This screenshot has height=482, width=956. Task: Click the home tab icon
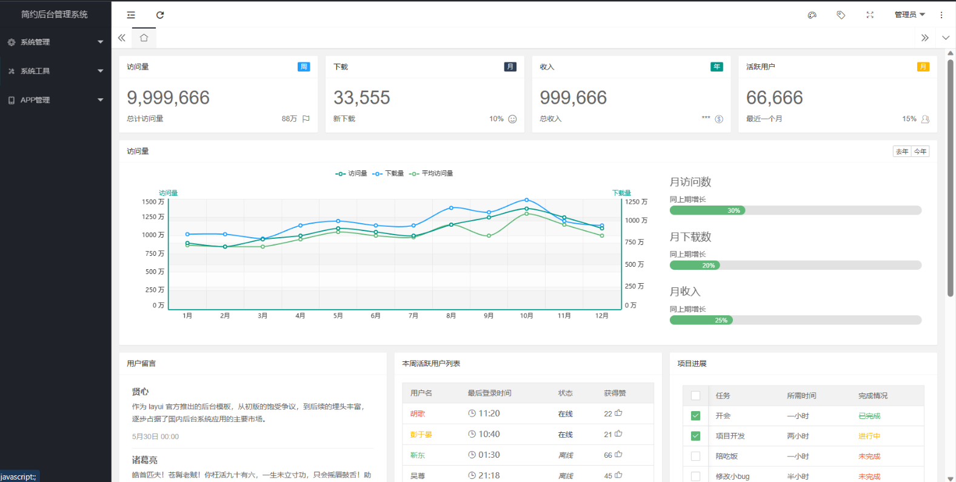144,38
